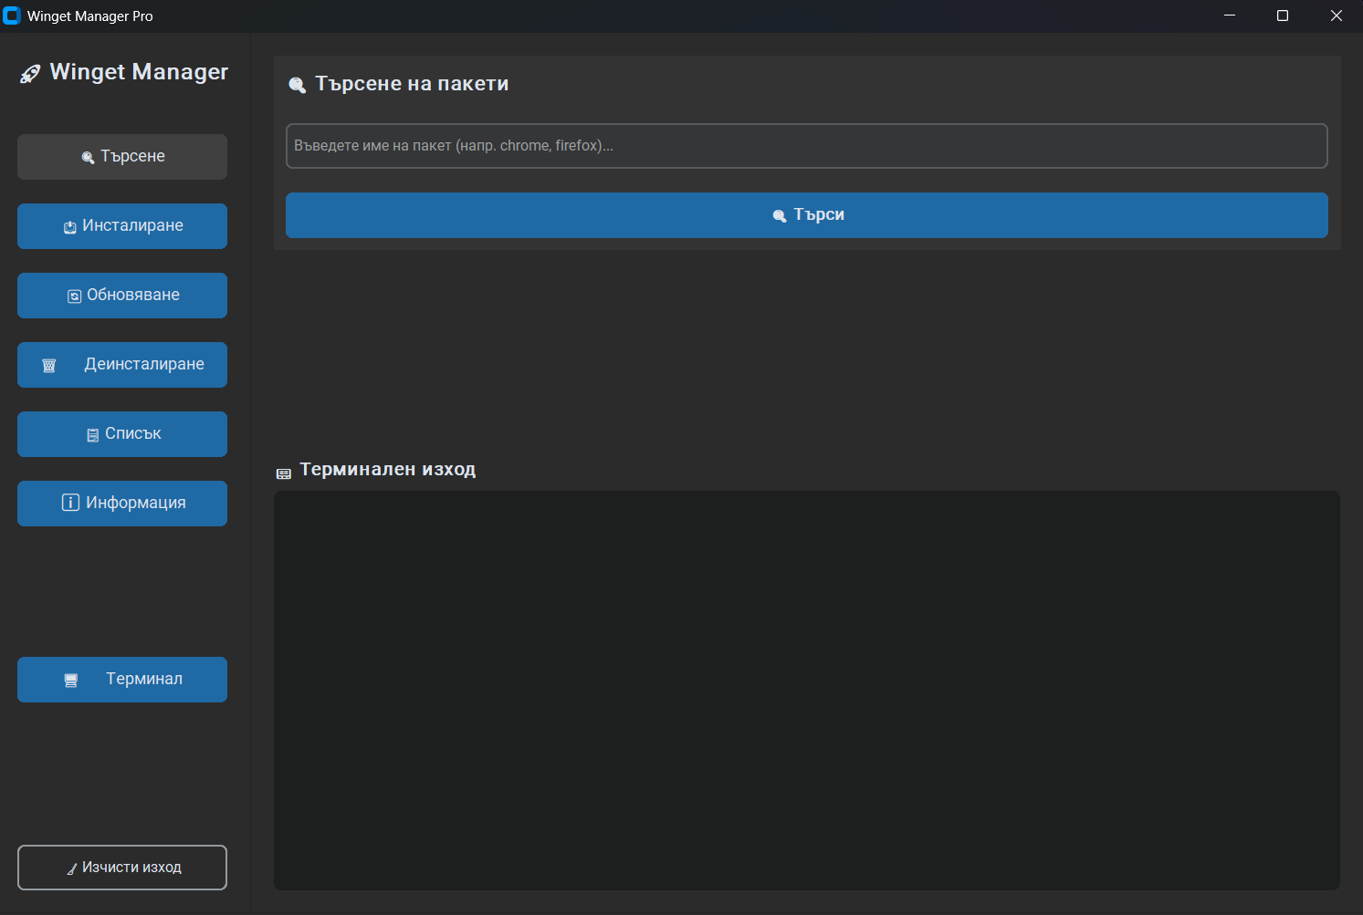
Task: Click the Терминален изход heading text
Action: click(387, 470)
